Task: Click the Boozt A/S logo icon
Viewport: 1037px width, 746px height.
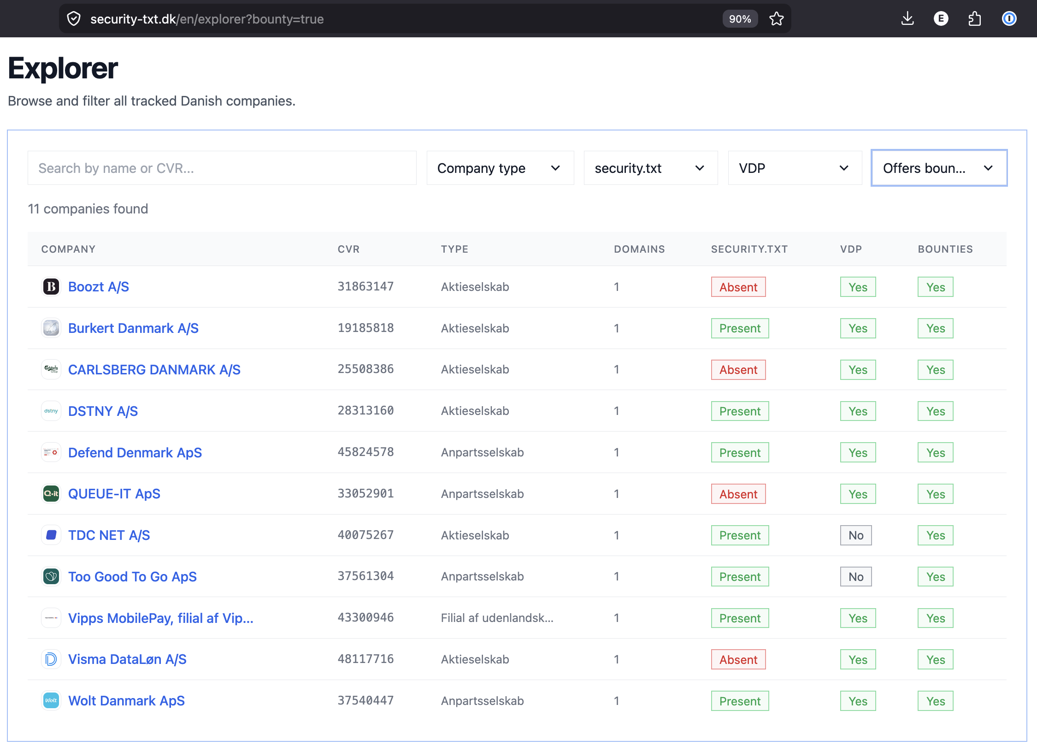Action: [x=51, y=287]
